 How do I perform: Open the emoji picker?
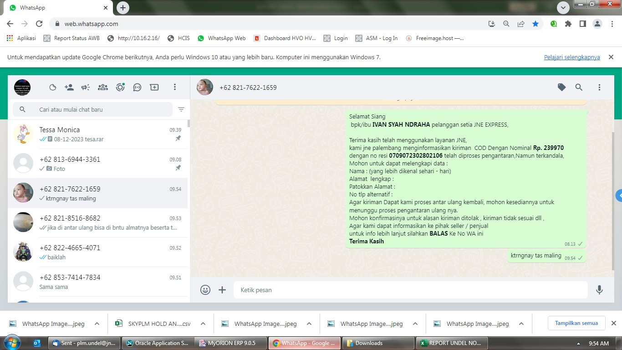tap(205, 290)
